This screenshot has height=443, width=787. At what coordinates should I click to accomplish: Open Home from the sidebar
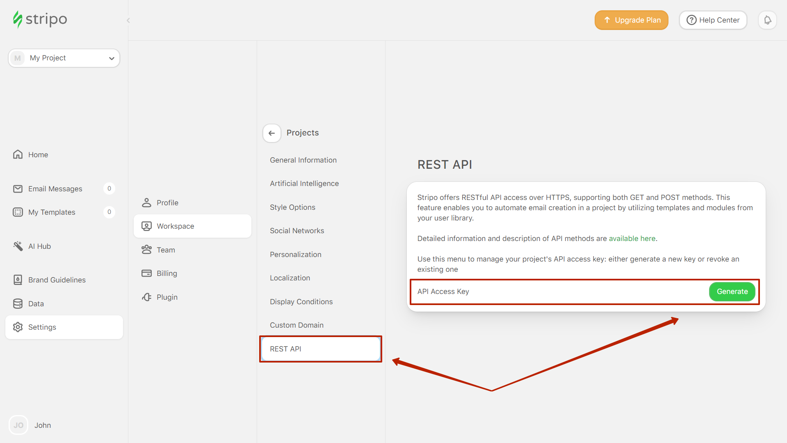click(38, 155)
